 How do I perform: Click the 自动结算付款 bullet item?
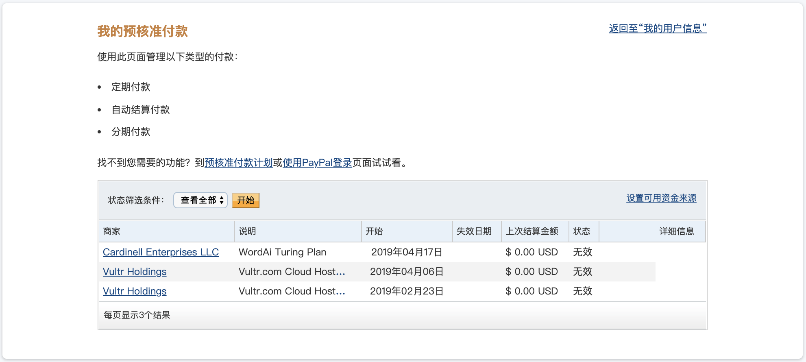141,110
